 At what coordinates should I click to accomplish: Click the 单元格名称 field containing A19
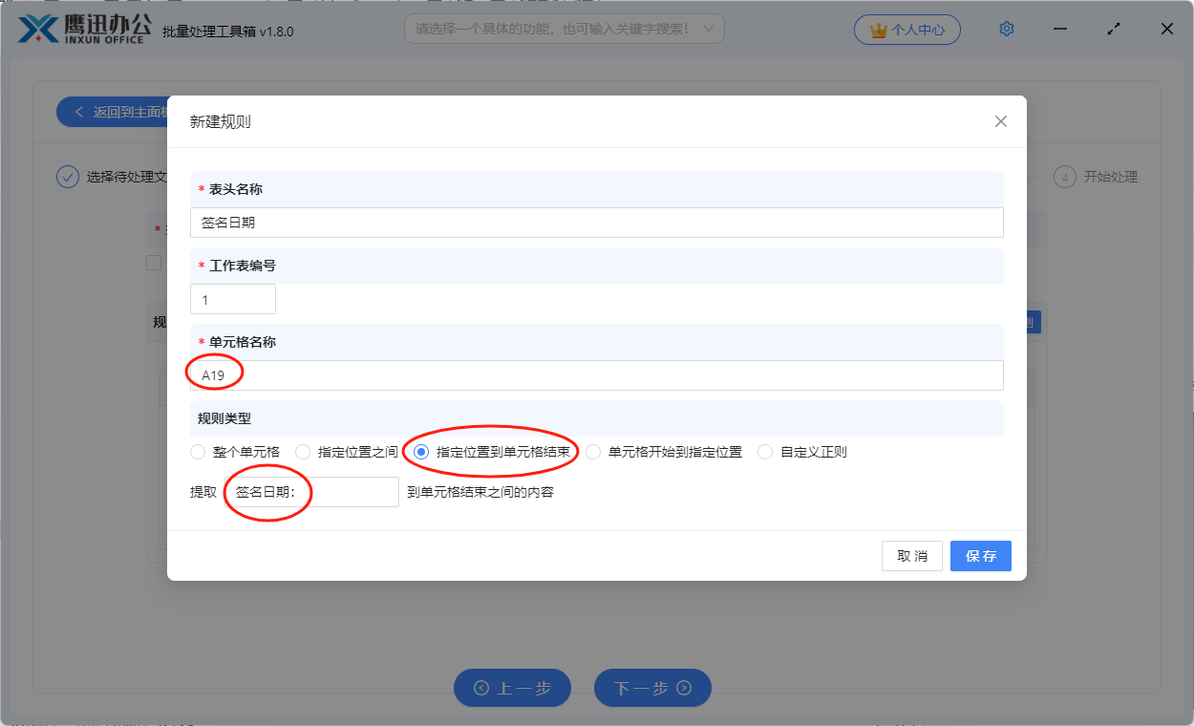pyautogui.click(x=597, y=375)
